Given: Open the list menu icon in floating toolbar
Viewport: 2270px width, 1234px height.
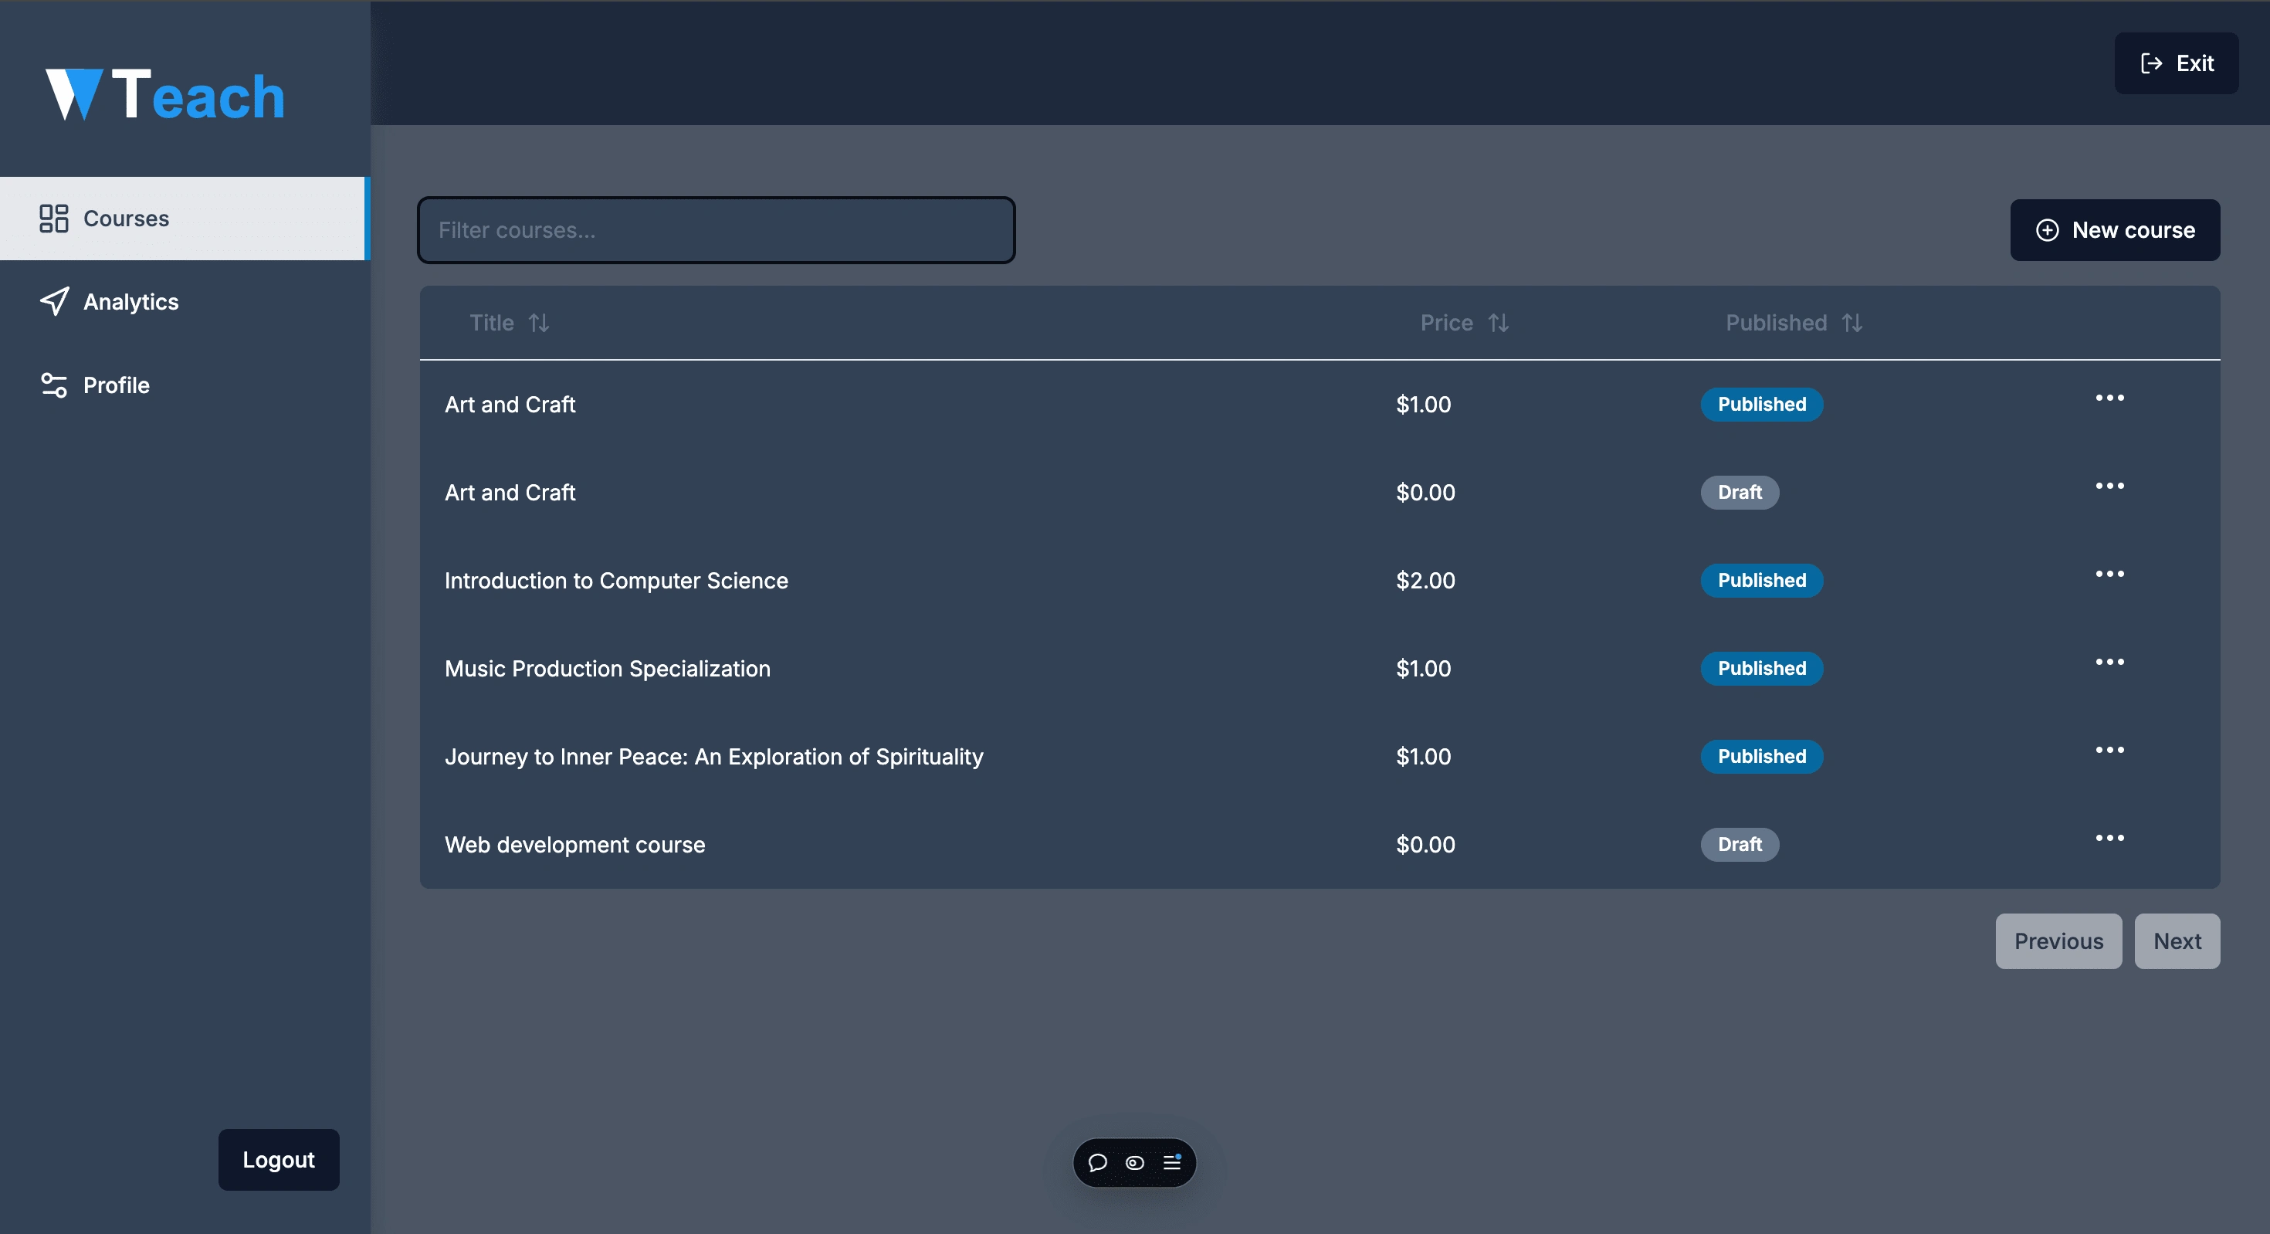Looking at the screenshot, I should tap(1172, 1163).
